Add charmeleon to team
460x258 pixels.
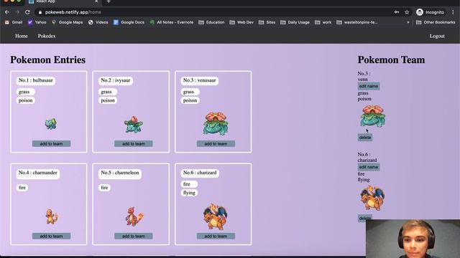[x=134, y=236]
